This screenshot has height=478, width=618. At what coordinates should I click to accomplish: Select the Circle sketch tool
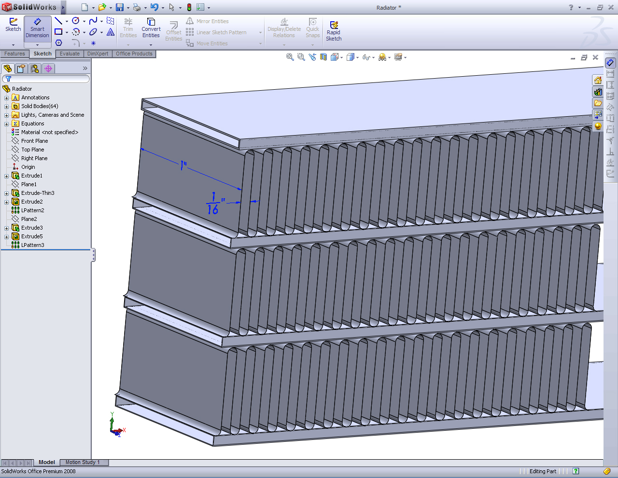[76, 21]
